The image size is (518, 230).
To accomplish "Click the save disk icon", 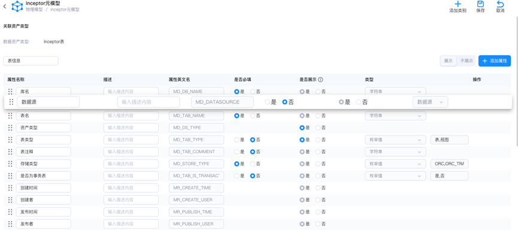I will pyautogui.click(x=480, y=4).
